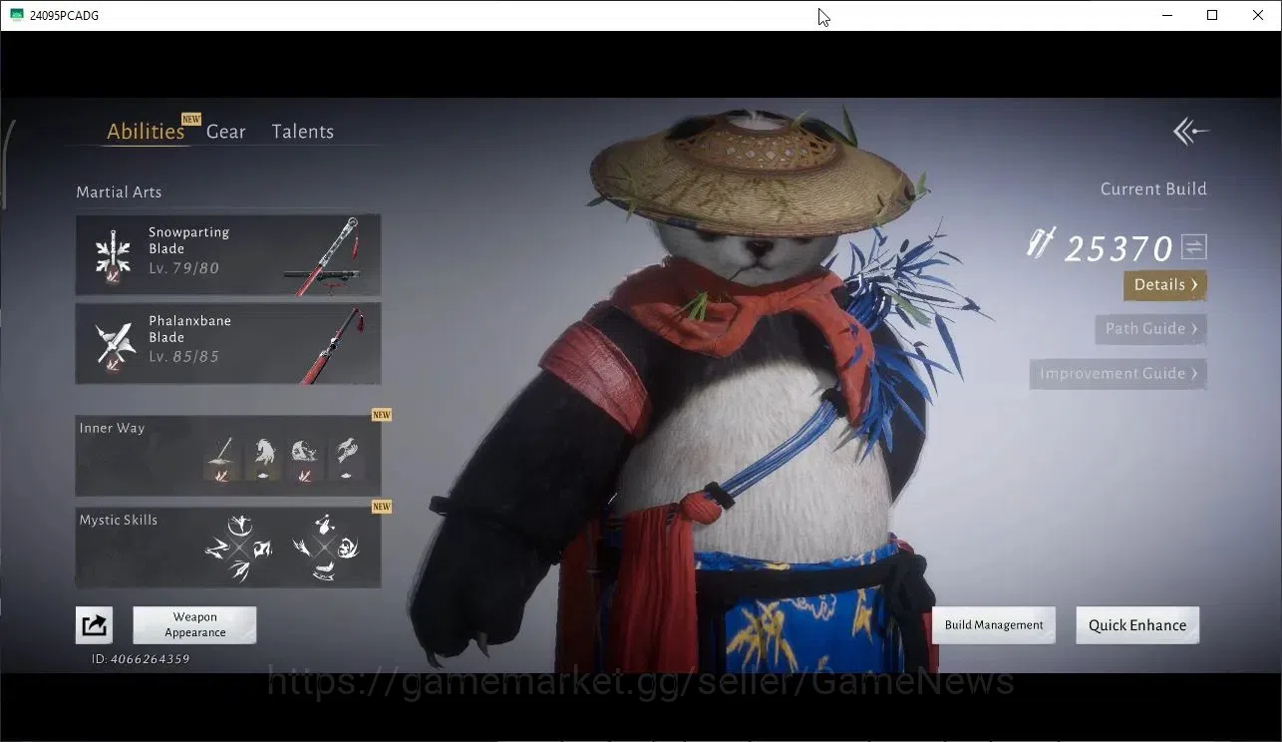
Task: Select the fourth Inner Way skill icon
Action: [x=346, y=458]
